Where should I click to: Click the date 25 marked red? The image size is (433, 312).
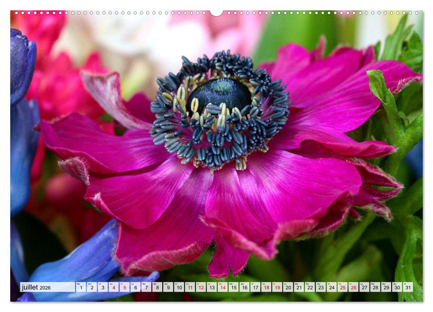[x=342, y=288]
